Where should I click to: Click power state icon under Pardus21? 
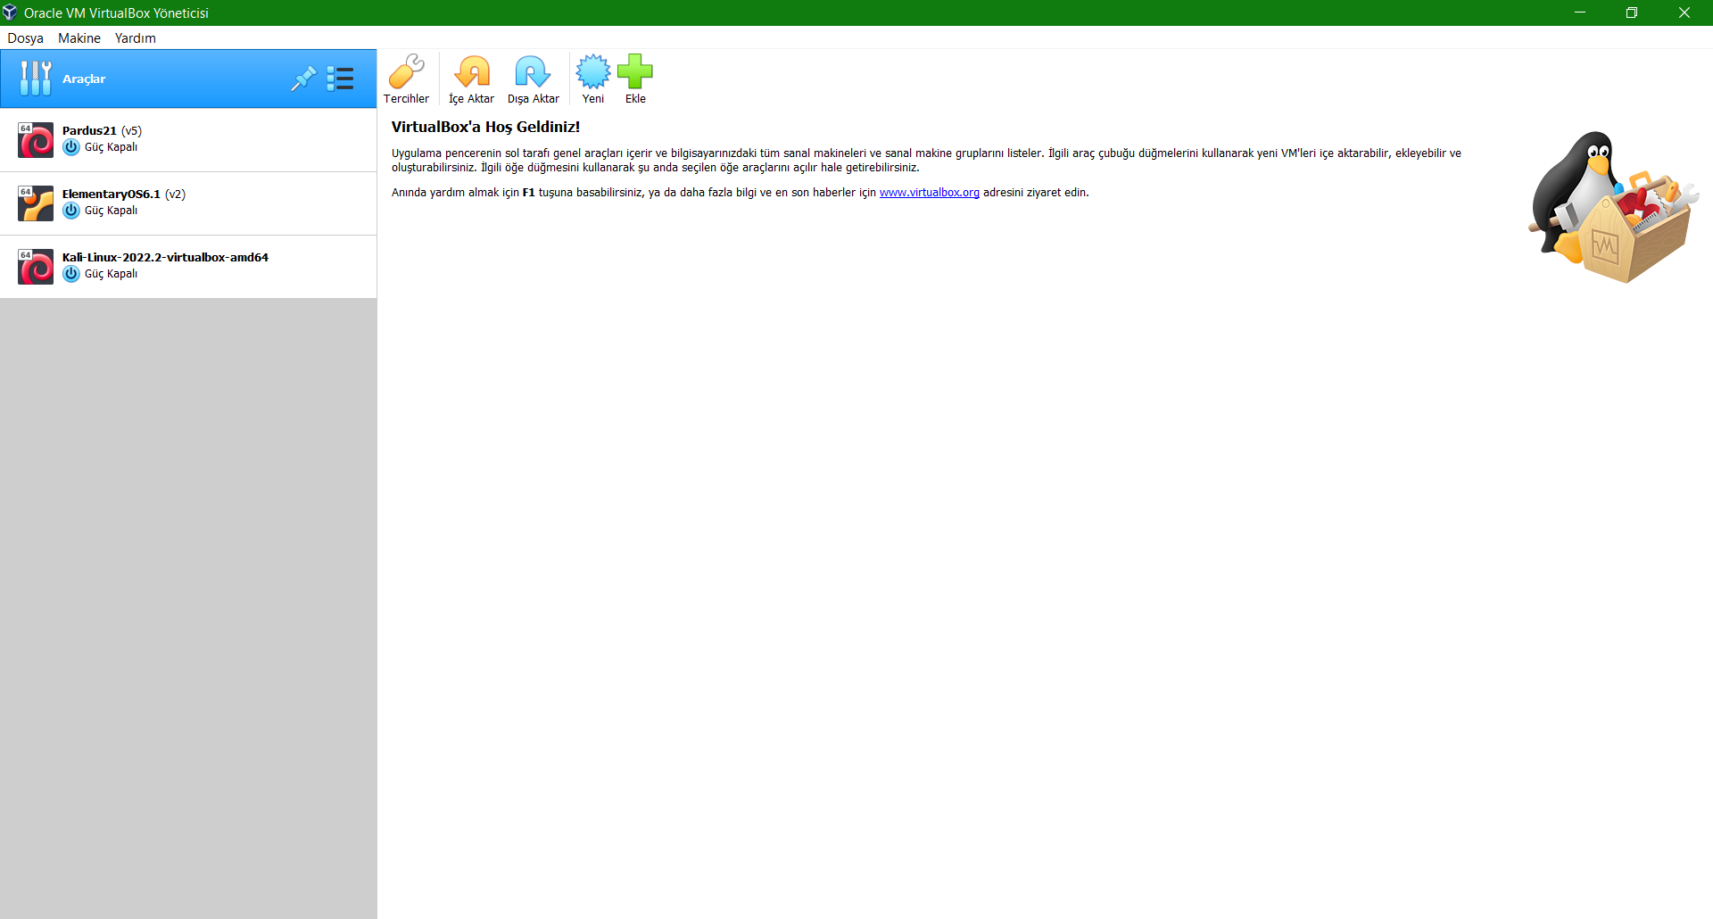pos(71,147)
